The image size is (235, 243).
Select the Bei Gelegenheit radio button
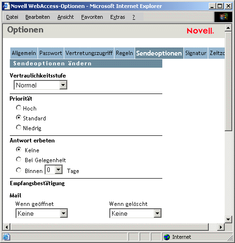click(x=18, y=159)
